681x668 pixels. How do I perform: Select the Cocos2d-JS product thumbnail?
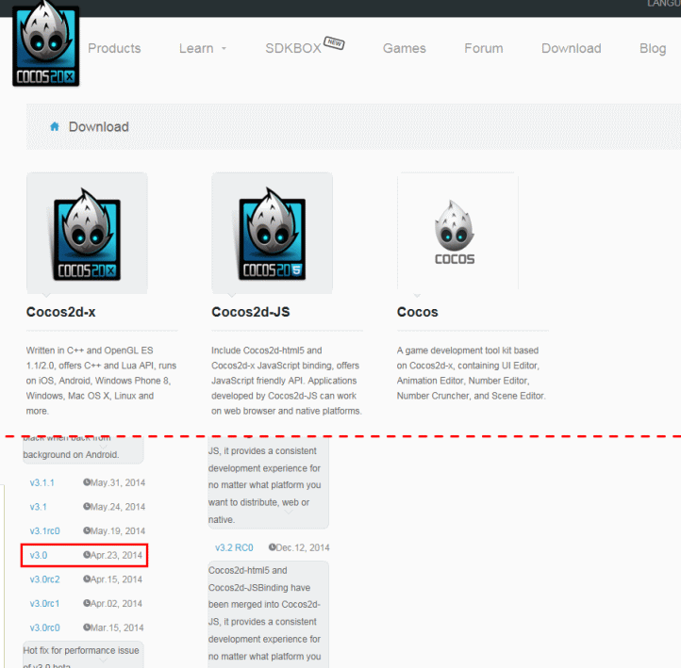(x=272, y=233)
